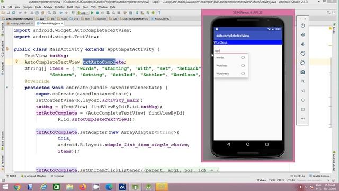Open the Refactor menu
The image size is (339, 191).
click(59, 7)
